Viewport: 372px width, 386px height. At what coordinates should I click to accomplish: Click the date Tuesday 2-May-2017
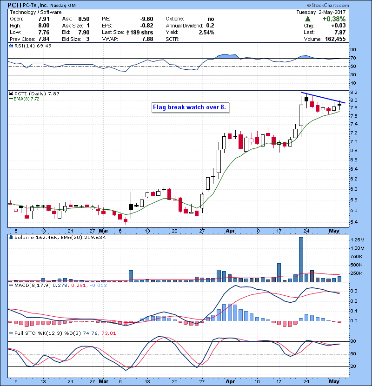pyautogui.click(x=321, y=12)
